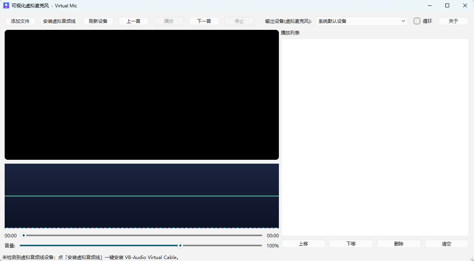The image size is (474, 261).
Task: Maximize the Virtual Mic window
Action: [x=447, y=5]
